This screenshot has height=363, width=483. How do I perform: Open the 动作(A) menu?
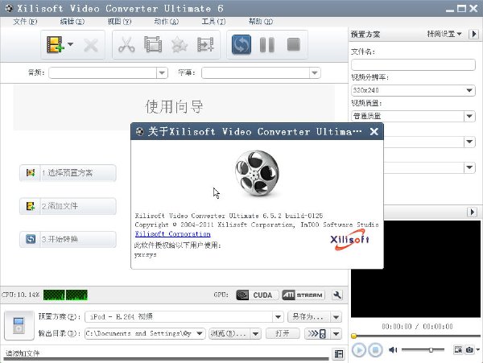(x=167, y=22)
